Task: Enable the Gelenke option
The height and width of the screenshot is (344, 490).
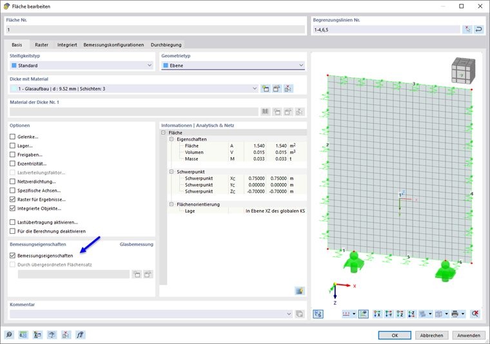Action: (x=12, y=137)
